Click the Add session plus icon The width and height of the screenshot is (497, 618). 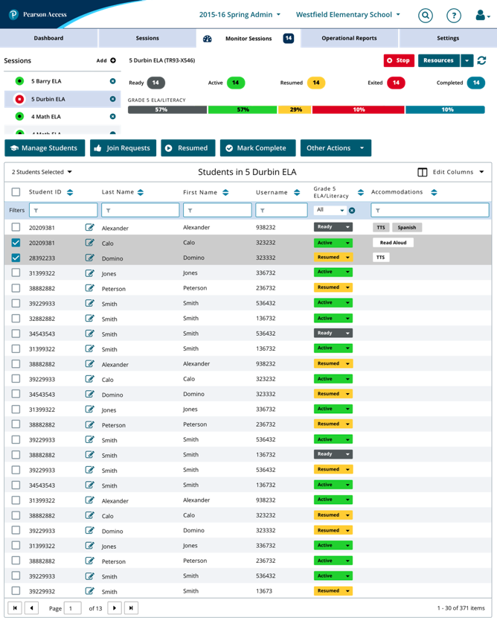113,60
